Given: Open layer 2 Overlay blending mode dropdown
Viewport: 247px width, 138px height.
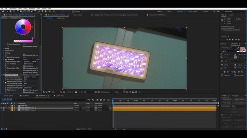Looking at the screenshot, I should coord(78,108).
